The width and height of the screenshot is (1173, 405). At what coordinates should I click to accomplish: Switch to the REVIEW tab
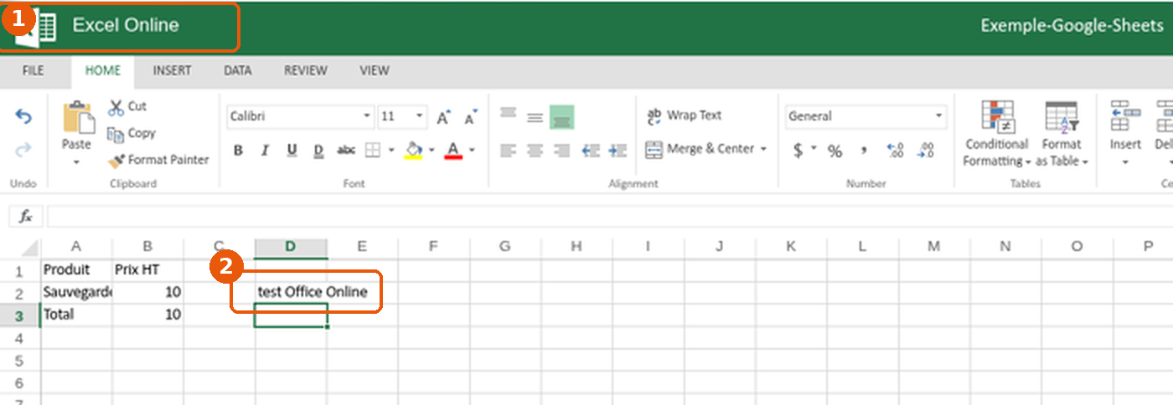coord(305,71)
